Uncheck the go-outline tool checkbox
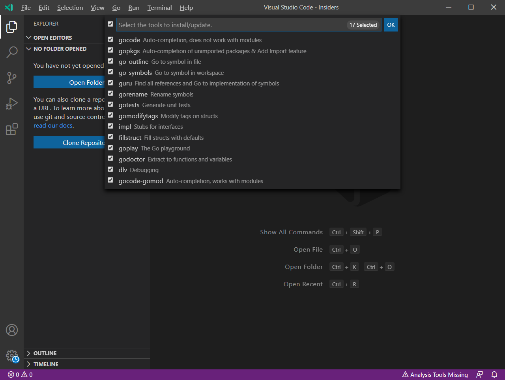Screen dimensions: 505x380 click(110, 61)
